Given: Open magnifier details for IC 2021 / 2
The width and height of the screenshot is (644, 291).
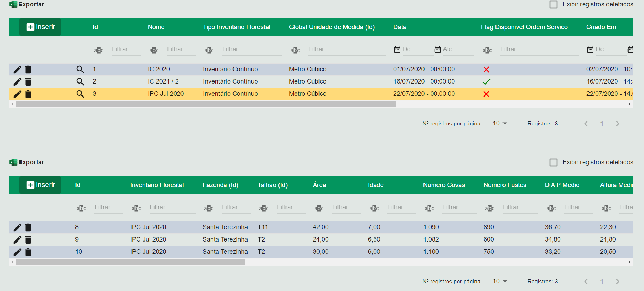Looking at the screenshot, I should (x=80, y=82).
